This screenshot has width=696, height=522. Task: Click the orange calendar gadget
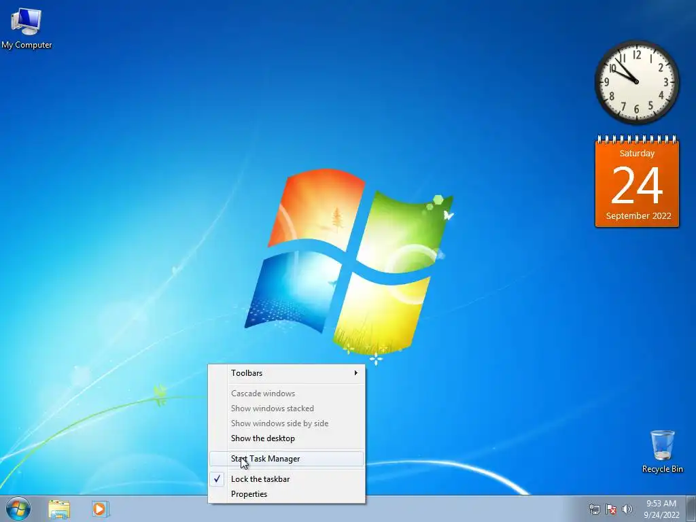(x=637, y=182)
